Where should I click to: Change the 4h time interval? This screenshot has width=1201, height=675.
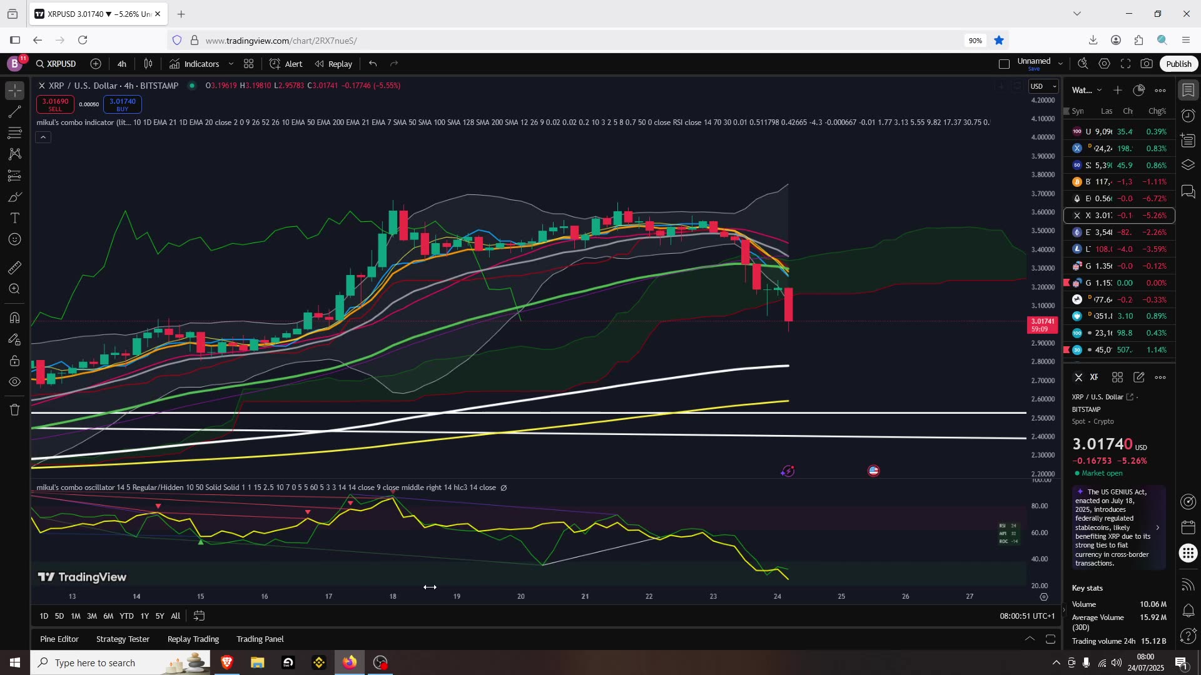click(122, 64)
